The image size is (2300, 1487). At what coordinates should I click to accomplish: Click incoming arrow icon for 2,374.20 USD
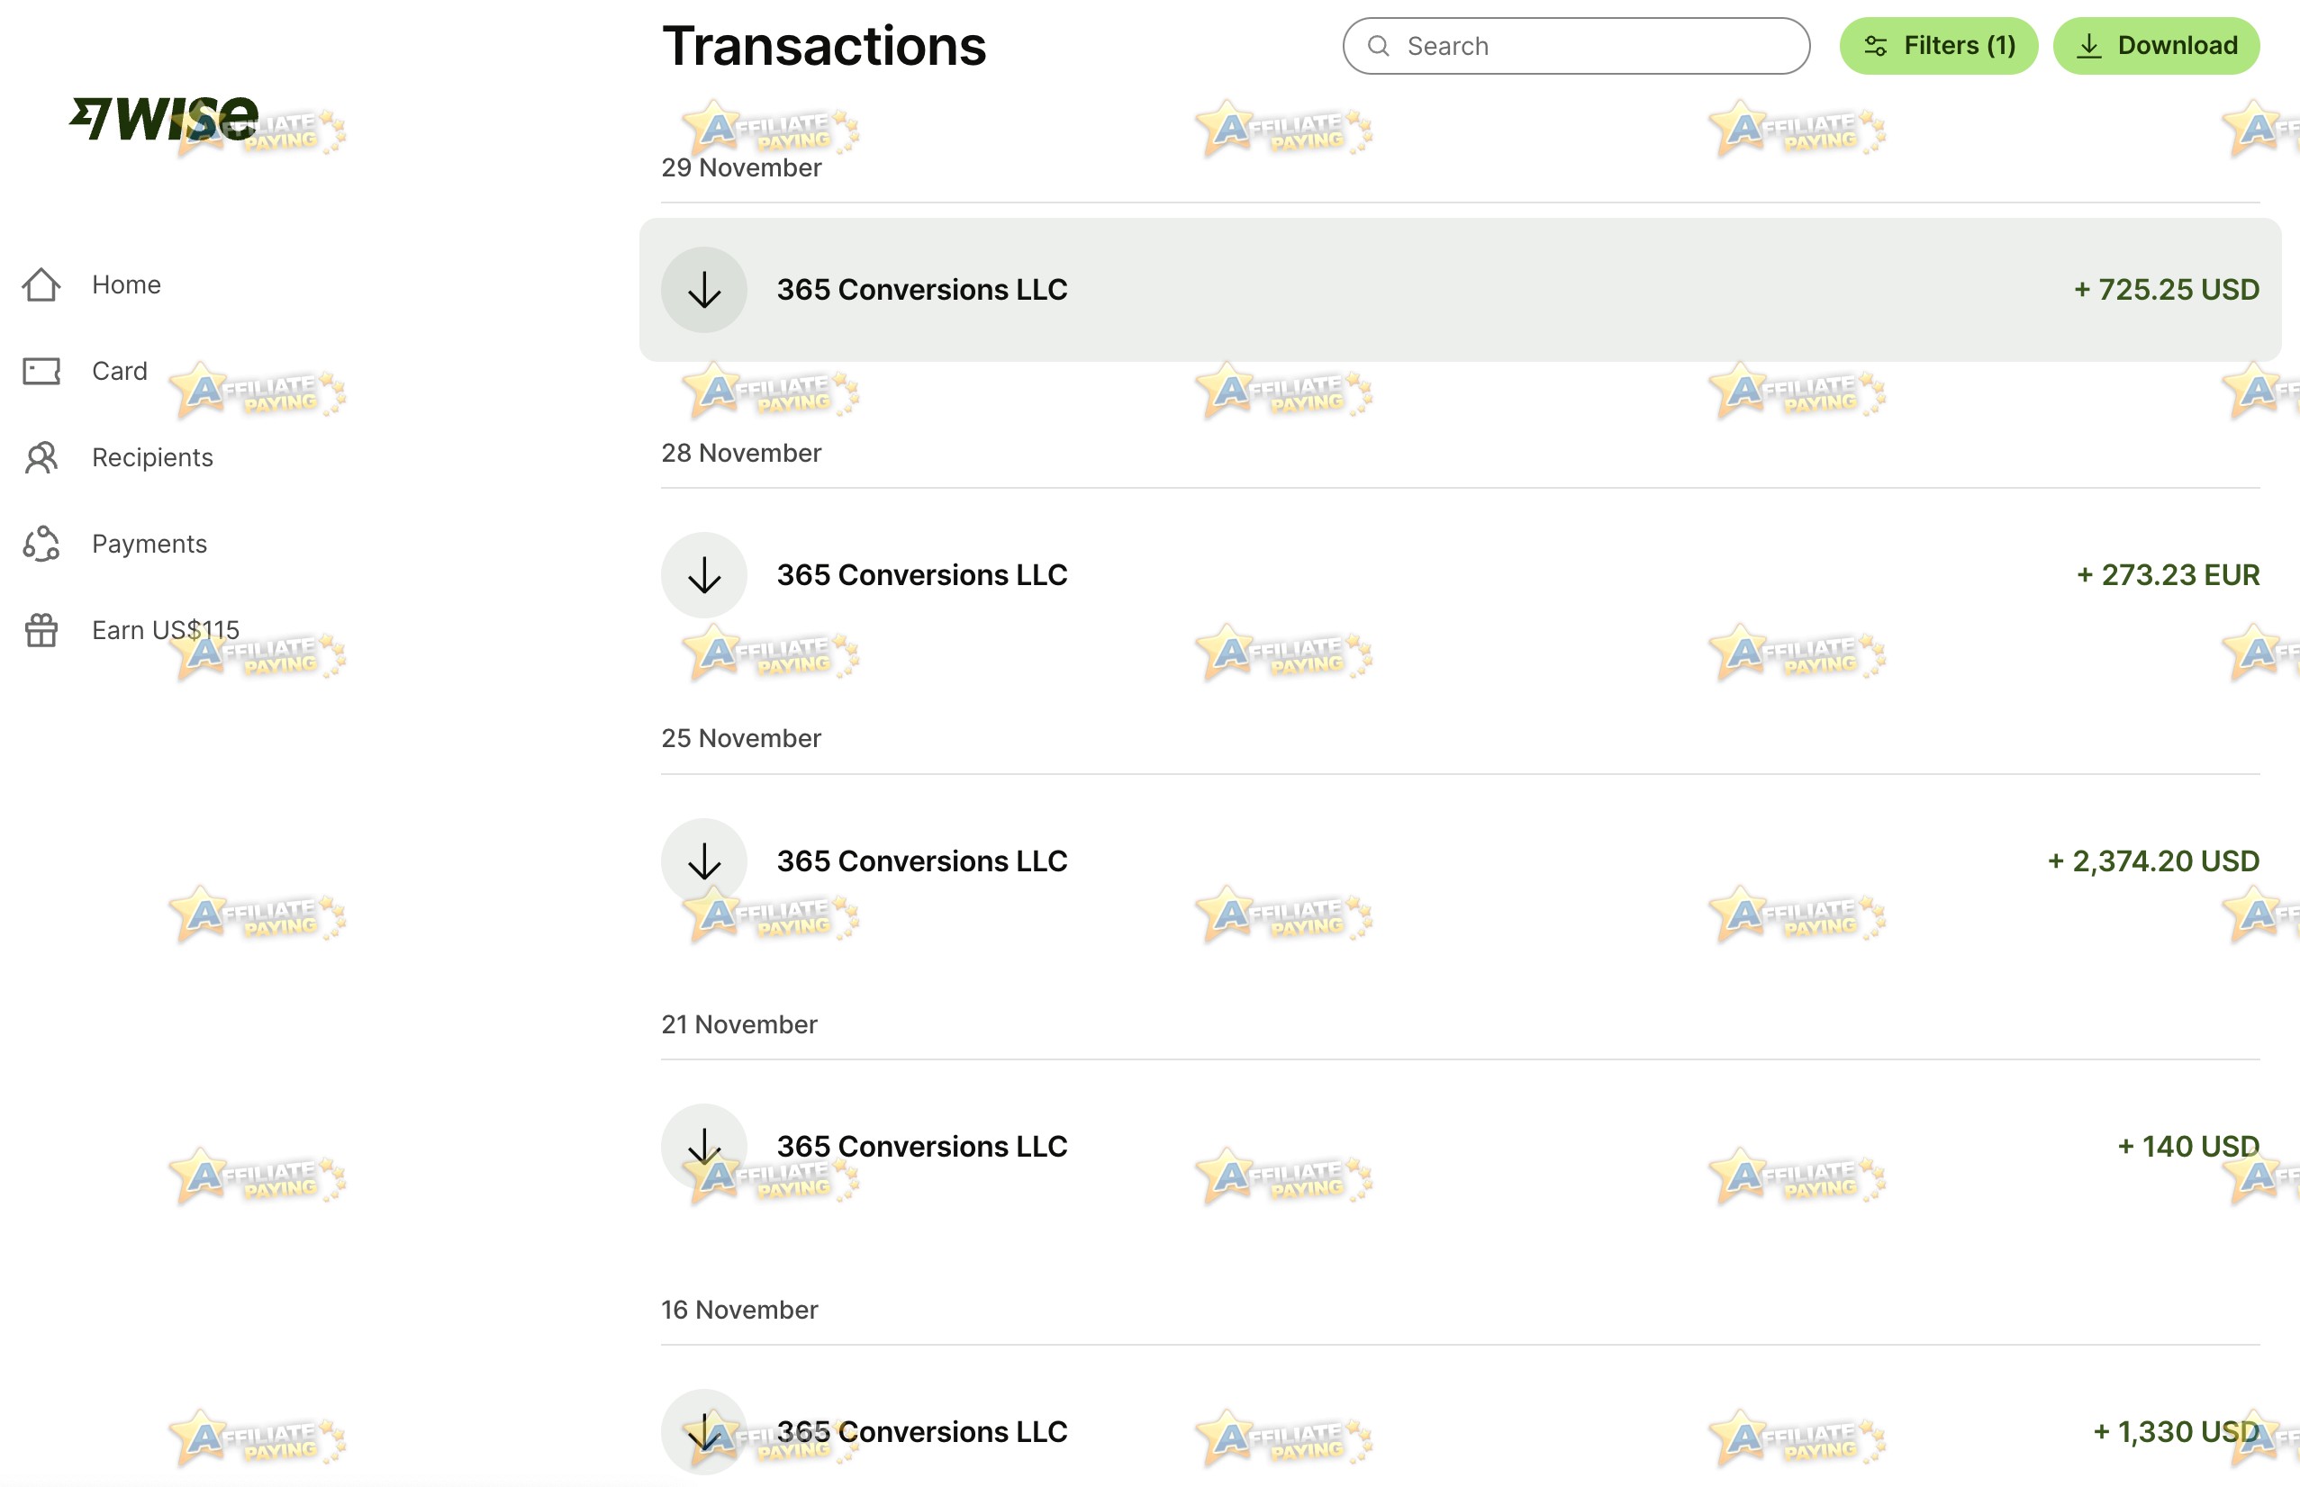704,861
